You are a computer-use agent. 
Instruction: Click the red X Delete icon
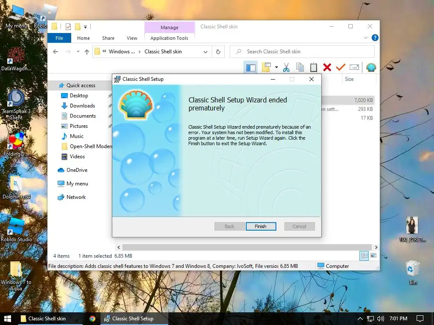click(x=327, y=67)
